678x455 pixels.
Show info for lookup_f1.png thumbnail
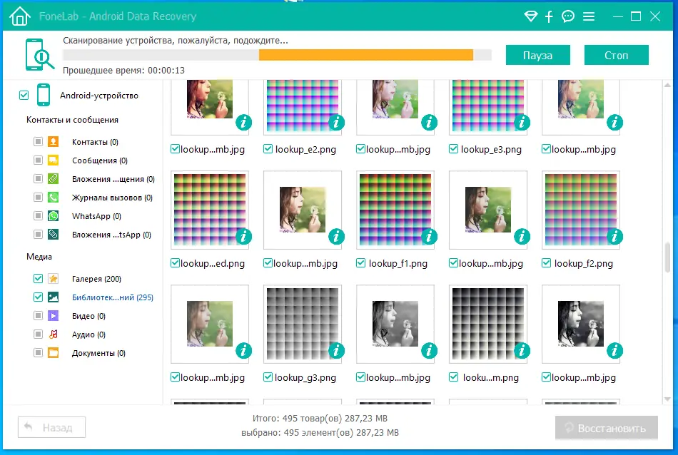429,237
